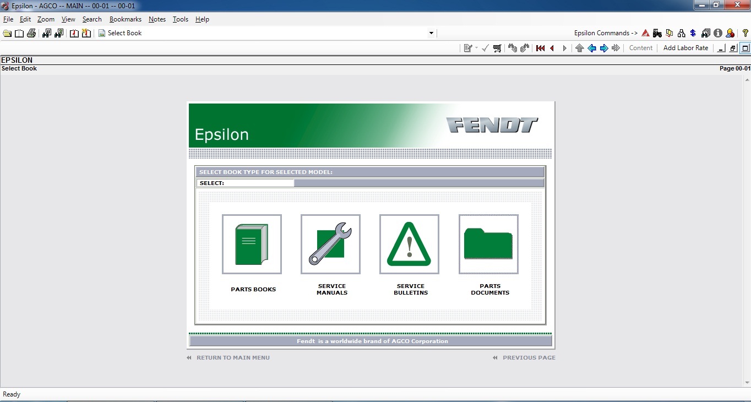This screenshot has height=402, width=751.
Task: Click the book with star bookmark icon
Action: coord(86,33)
